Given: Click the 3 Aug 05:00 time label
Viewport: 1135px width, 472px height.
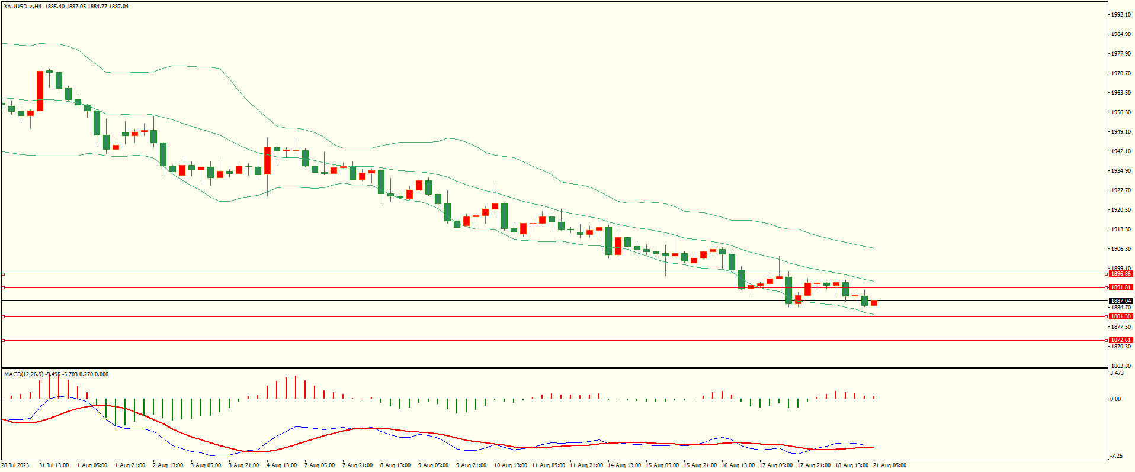Looking at the screenshot, I should click(x=206, y=465).
